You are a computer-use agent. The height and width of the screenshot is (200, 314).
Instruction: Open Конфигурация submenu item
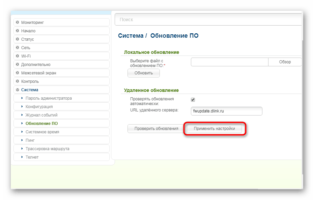pos(61,106)
